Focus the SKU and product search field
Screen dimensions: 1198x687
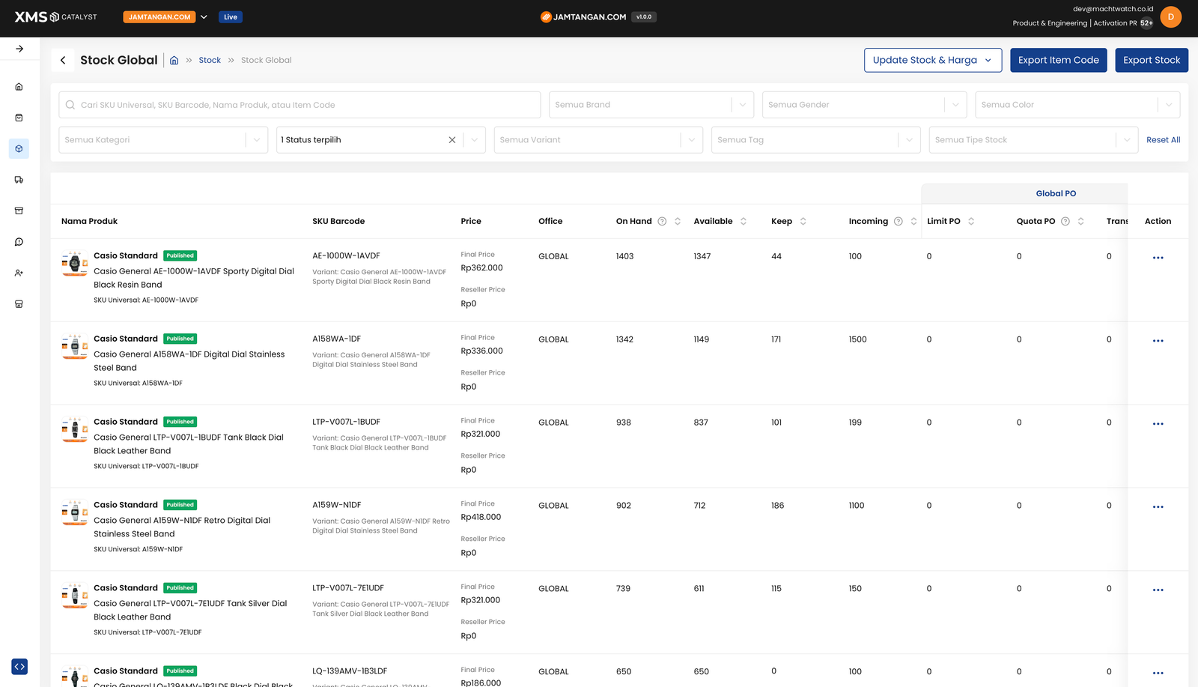point(299,105)
